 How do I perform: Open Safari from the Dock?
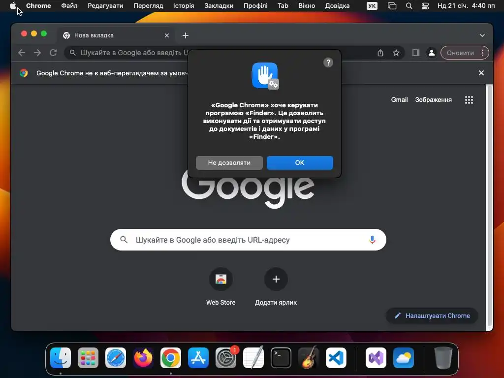point(116,358)
